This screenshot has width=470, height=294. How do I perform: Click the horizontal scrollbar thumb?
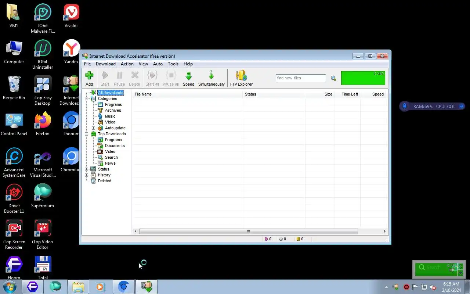(x=248, y=231)
